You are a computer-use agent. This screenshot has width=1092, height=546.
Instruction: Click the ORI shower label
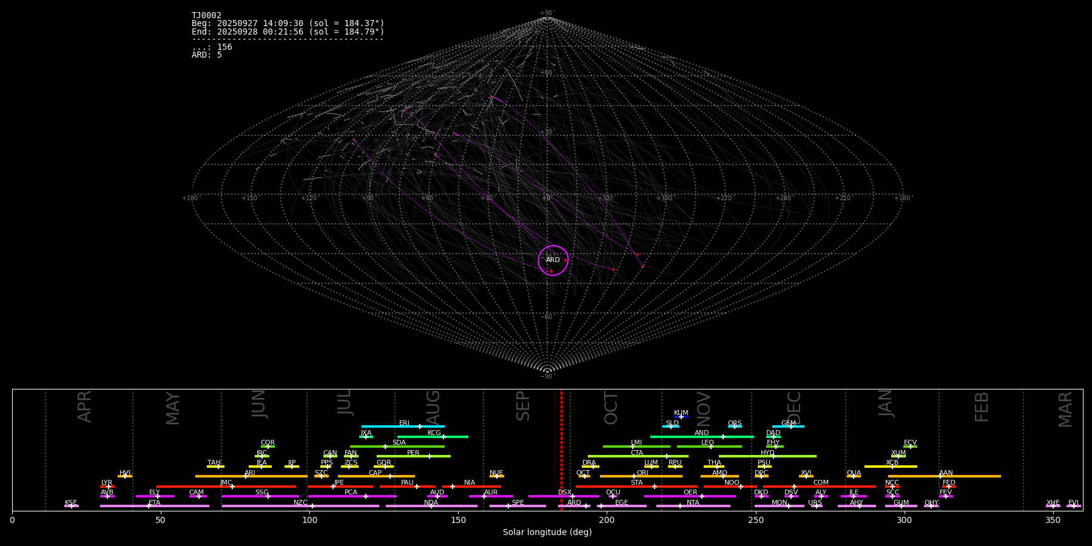[642, 473]
